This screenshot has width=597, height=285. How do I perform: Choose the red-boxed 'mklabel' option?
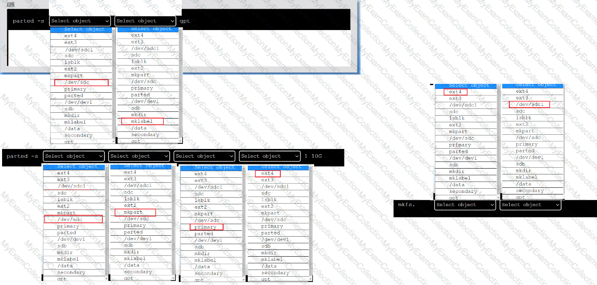click(x=142, y=121)
